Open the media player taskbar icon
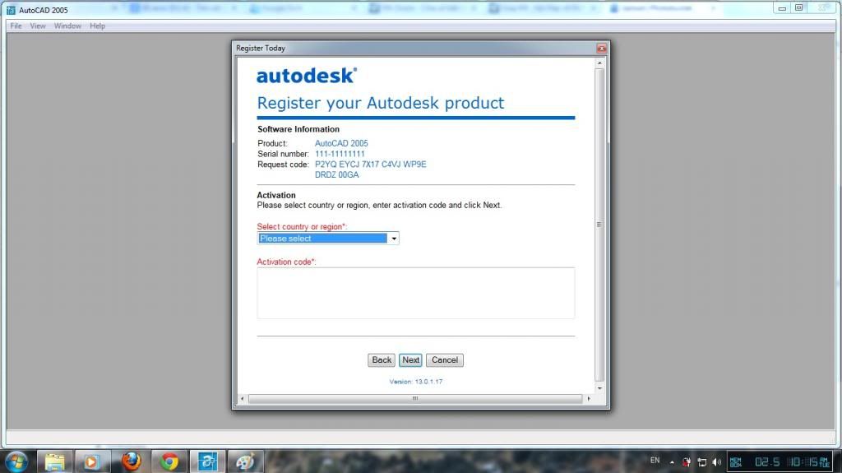This screenshot has height=473, width=842. pos(92,462)
